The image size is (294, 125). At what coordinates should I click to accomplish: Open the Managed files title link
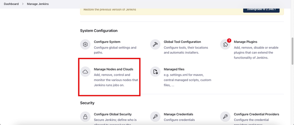[174, 69]
